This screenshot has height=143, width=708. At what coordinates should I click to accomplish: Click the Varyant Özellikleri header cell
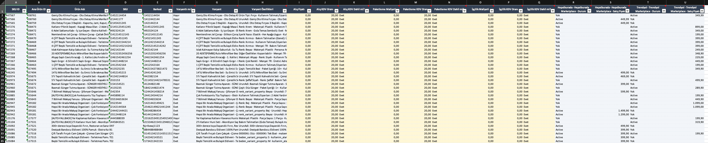pyautogui.click(x=262, y=9)
